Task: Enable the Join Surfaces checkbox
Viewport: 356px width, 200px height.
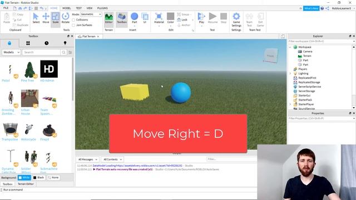Action: pyautogui.click(x=73, y=25)
